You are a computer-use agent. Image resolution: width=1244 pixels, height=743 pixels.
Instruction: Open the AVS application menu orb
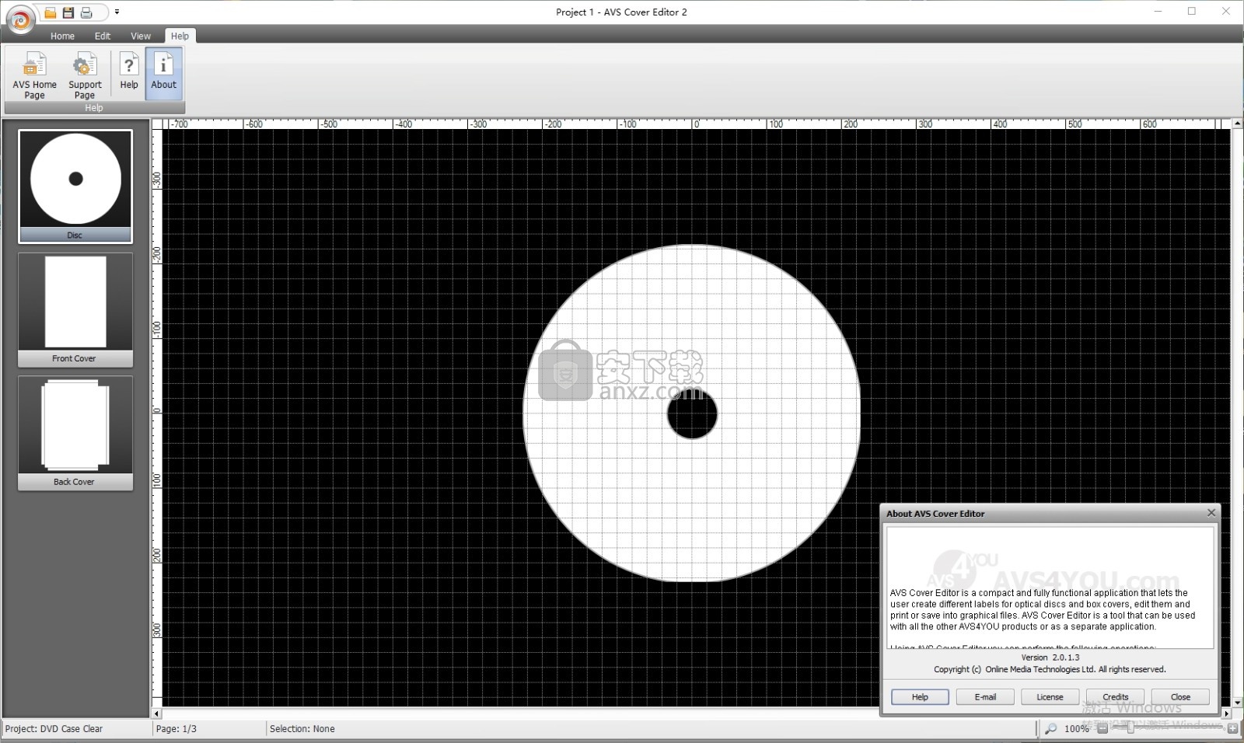[x=19, y=19]
